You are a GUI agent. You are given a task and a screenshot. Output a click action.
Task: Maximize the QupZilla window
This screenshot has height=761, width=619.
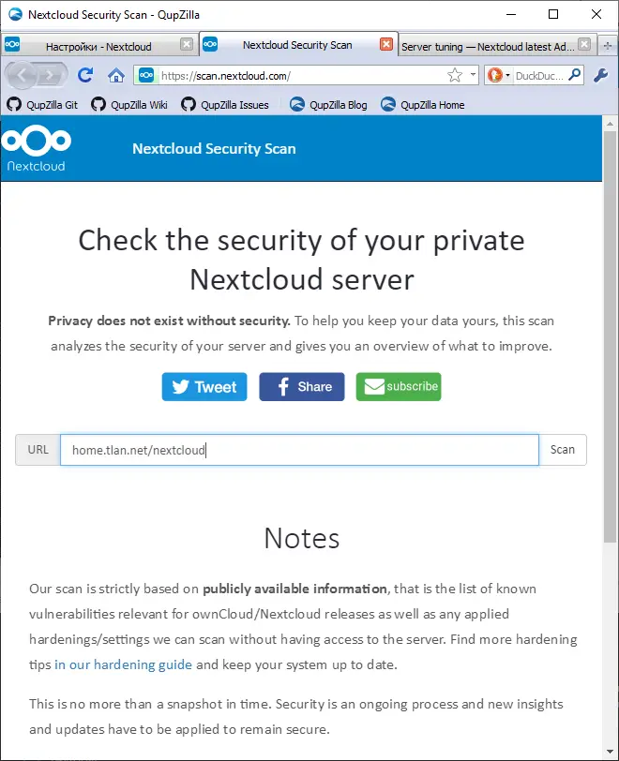coord(553,14)
